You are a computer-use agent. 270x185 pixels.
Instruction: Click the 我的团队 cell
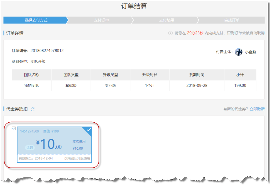pos(31,86)
